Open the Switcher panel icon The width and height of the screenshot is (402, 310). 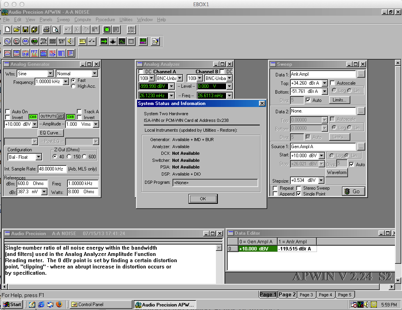pos(92,41)
